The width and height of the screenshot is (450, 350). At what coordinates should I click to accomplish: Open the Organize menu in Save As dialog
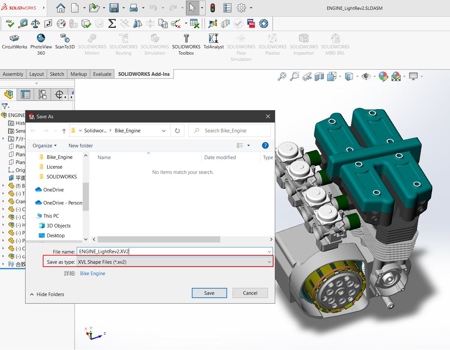click(x=45, y=146)
